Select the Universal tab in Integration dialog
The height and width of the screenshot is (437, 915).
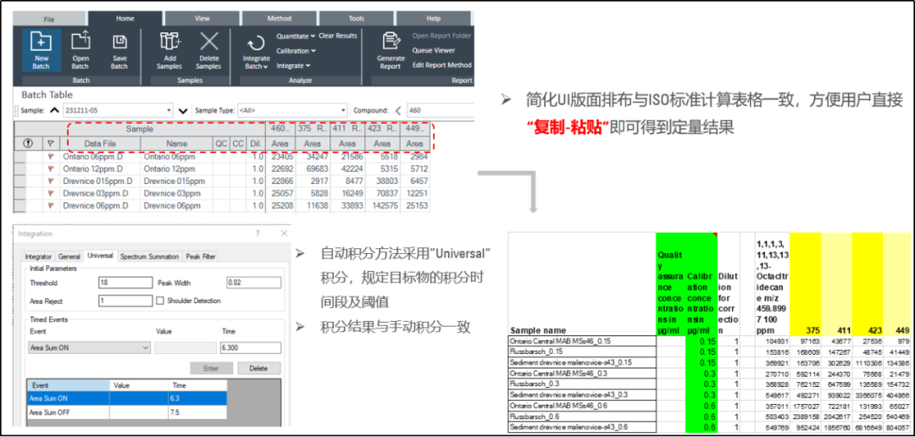pos(100,256)
